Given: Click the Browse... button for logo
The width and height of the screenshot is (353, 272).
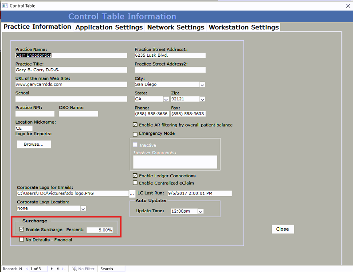Looking at the screenshot, I should click(34, 144).
